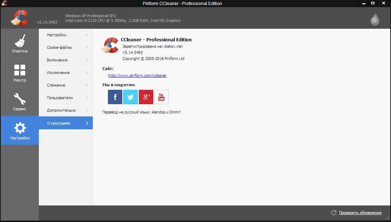Click the Перевод на русский язык credit line

pos(141,112)
